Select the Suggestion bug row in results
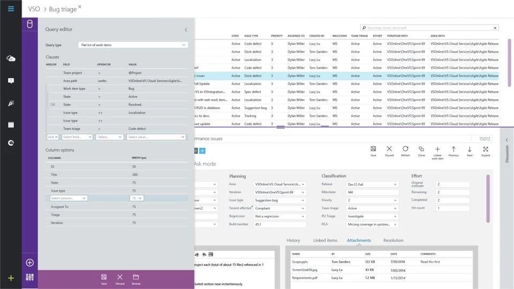Screen dimensions: 514x289 347,108
